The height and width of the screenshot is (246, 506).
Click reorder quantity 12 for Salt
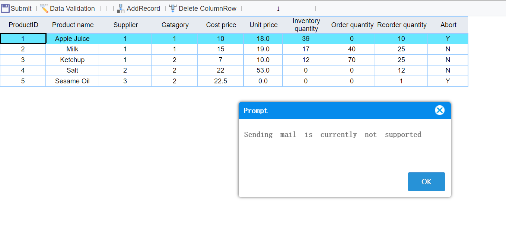point(402,70)
